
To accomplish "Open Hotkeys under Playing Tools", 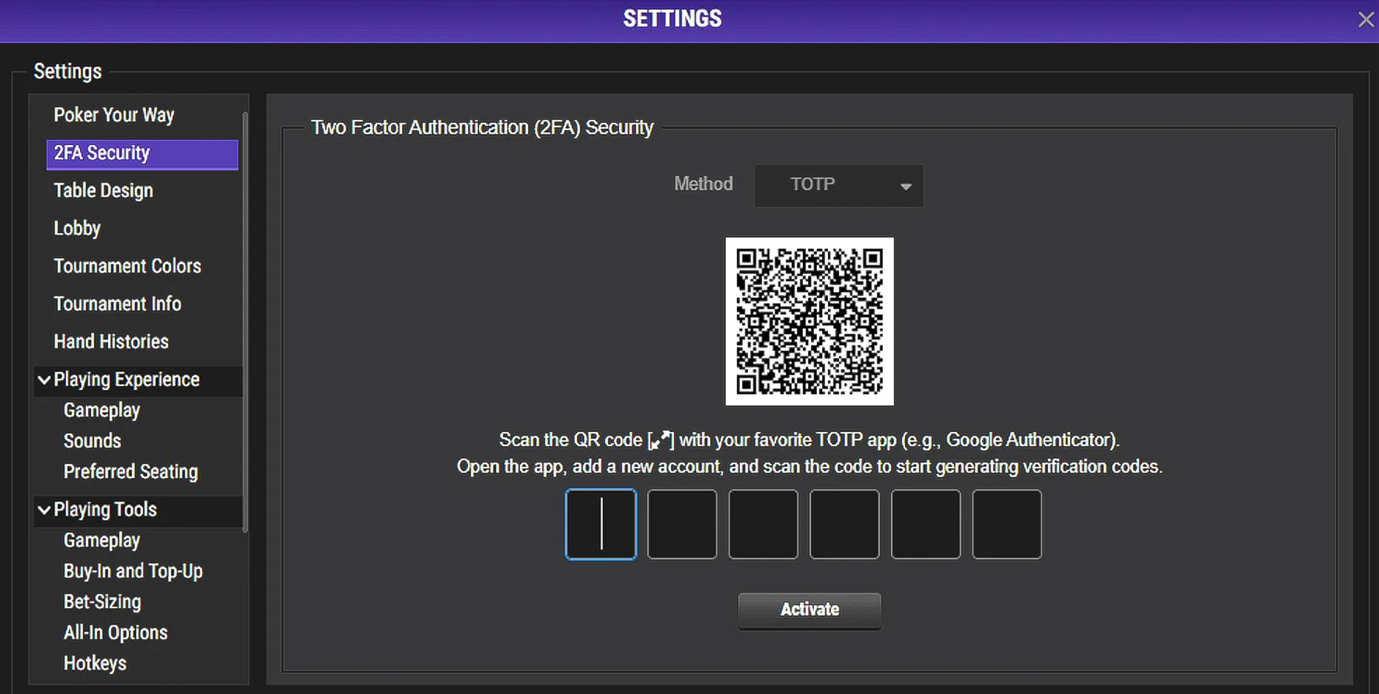I will [x=95, y=664].
